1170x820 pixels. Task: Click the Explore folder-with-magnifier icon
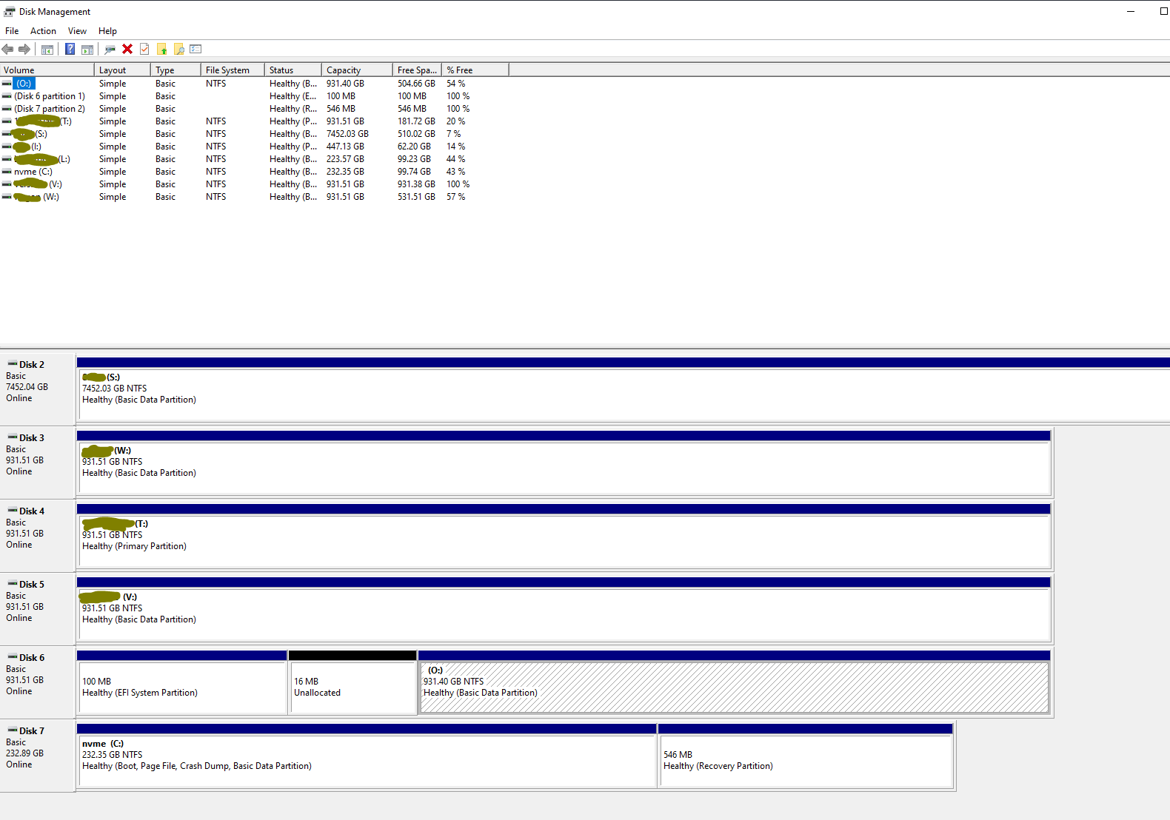[x=179, y=50]
